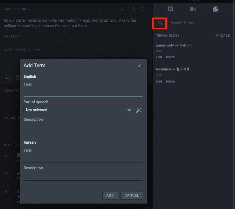
Task: Select the community → 커뮤니티 term entry
Action: 174,45
